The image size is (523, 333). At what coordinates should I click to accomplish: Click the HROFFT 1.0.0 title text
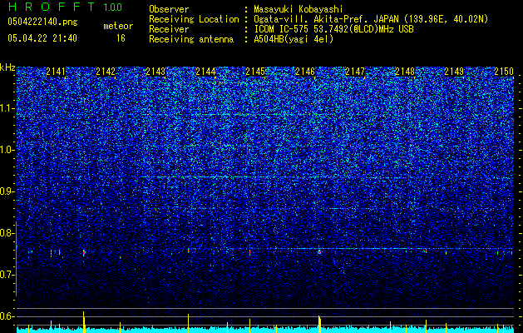(x=65, y=7)
